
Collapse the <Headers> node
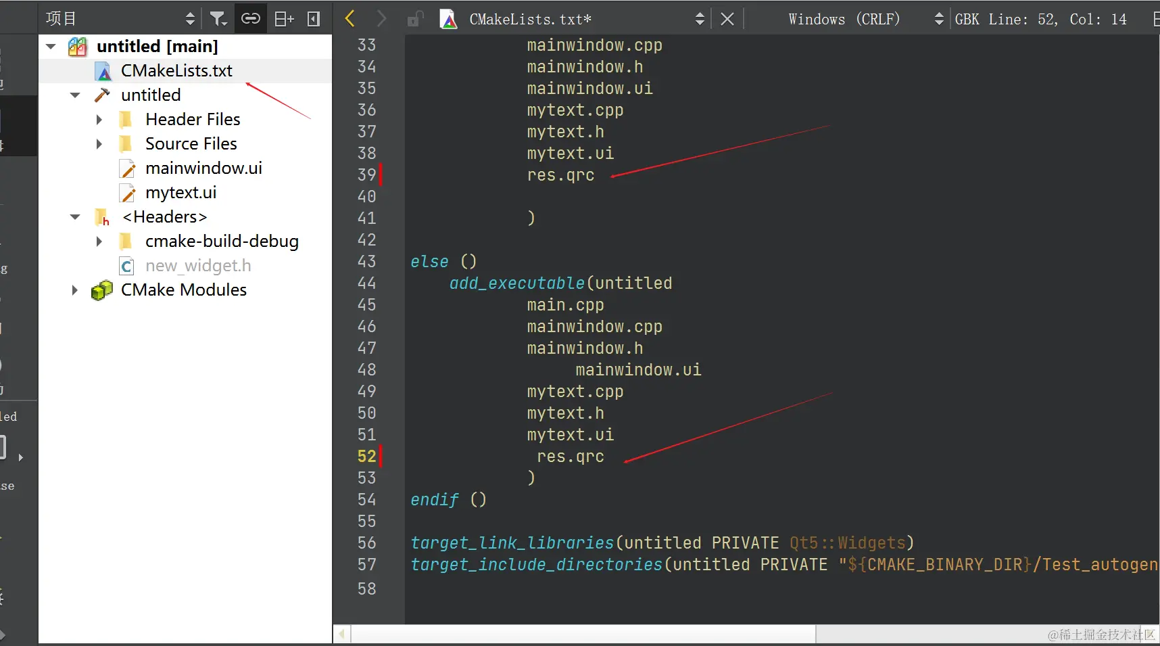coord(75,217)
